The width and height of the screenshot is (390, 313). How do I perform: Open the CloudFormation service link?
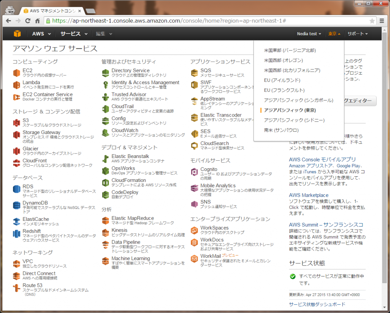pos(129,180)
